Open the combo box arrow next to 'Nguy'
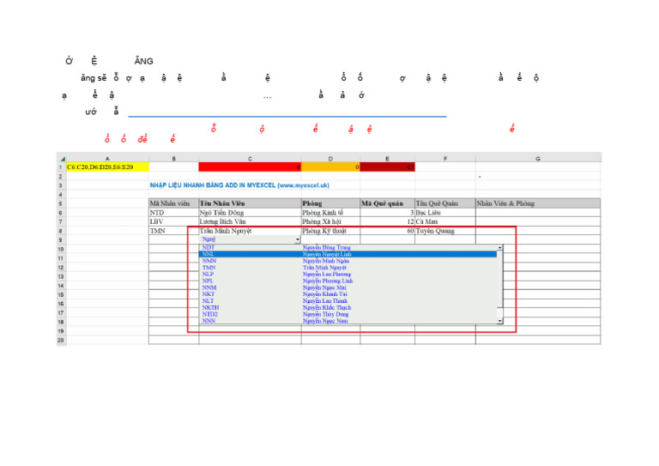The image size is (659, 466). coord(298,239)
